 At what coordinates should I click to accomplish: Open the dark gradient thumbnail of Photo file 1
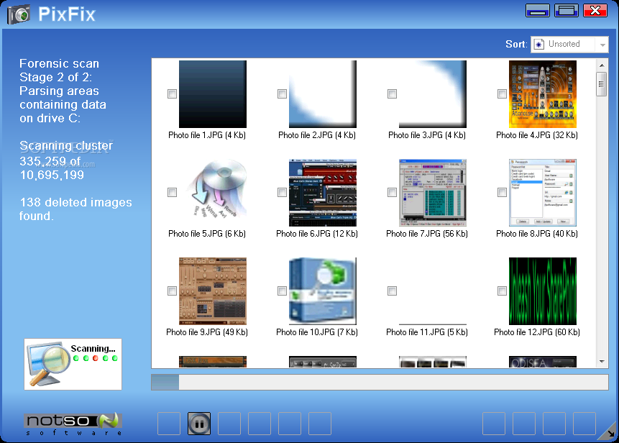213,94
